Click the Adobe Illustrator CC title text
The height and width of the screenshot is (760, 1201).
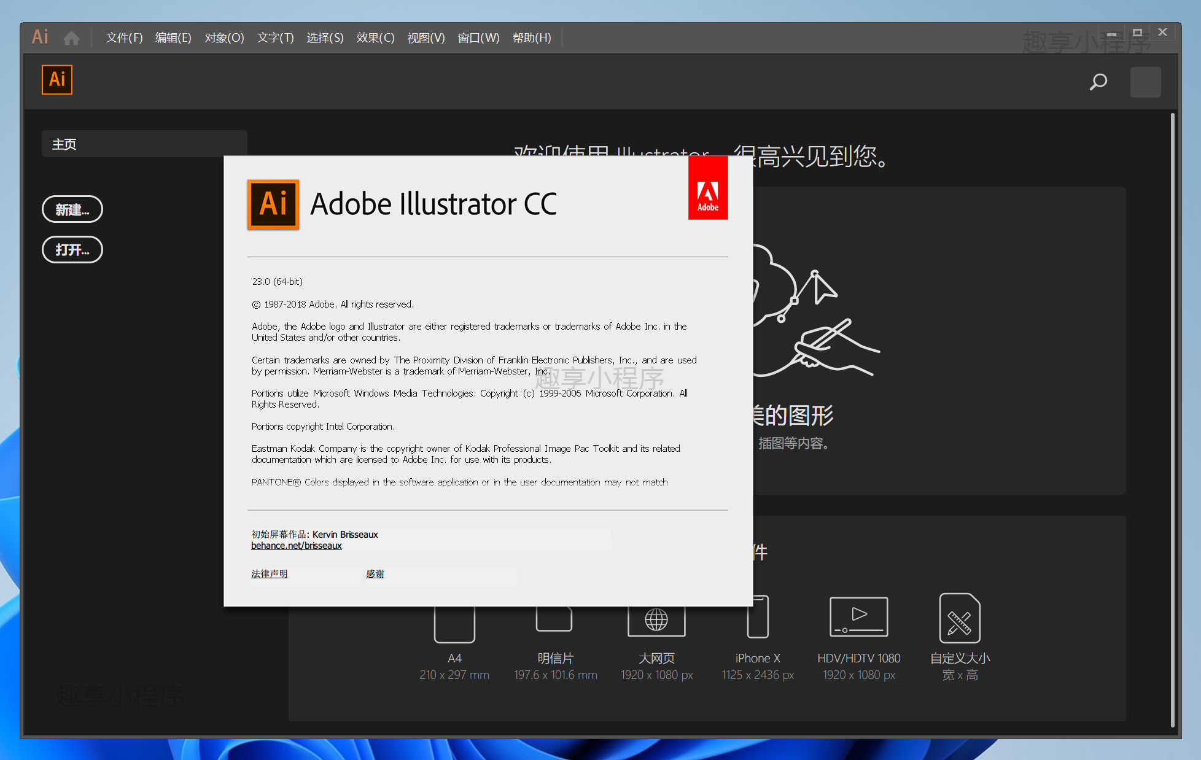[x=433, y=204]
